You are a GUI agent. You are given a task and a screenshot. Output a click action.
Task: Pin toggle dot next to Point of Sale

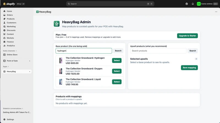tap(30, 61)
